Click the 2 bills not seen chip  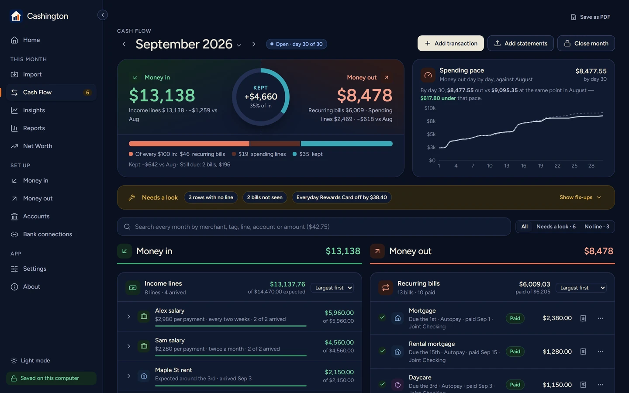click(265, 197)
